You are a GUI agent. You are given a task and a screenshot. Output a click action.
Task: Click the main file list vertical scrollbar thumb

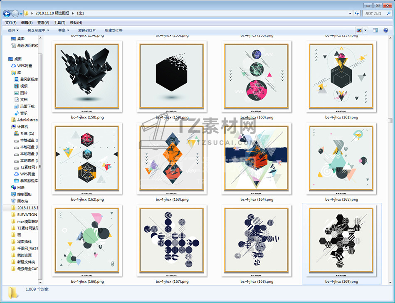390,121
